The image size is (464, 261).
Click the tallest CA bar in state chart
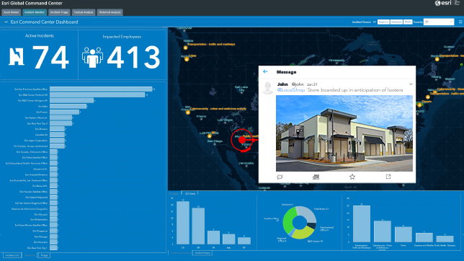[183, 223]
